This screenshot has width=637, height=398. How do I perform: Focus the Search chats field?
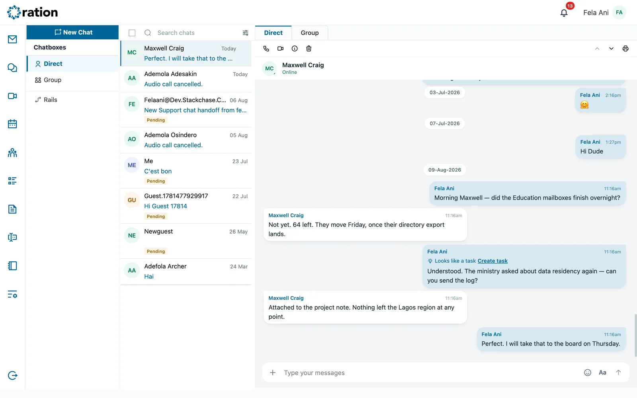[197, 33]
